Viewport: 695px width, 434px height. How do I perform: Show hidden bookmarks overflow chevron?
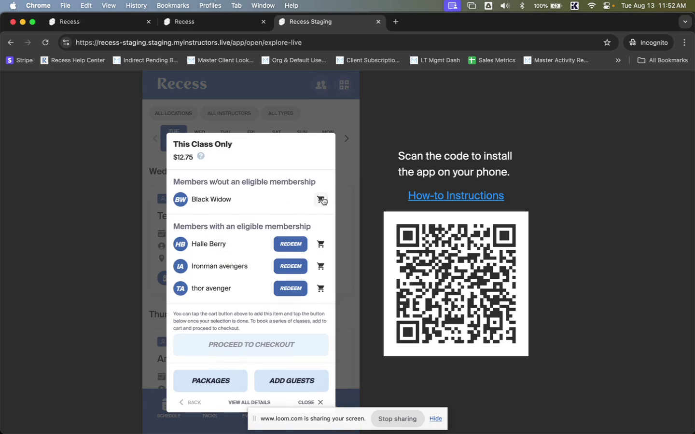click(618, 60)
